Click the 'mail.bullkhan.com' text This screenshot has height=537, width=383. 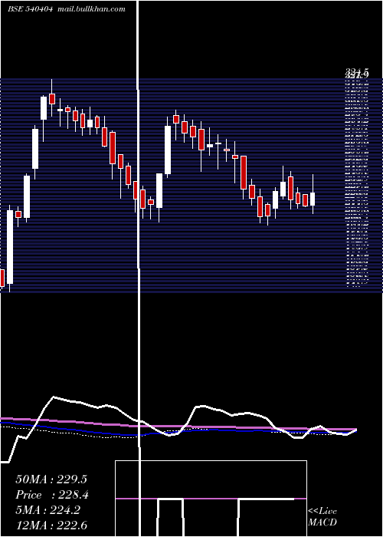pos(91,9)
